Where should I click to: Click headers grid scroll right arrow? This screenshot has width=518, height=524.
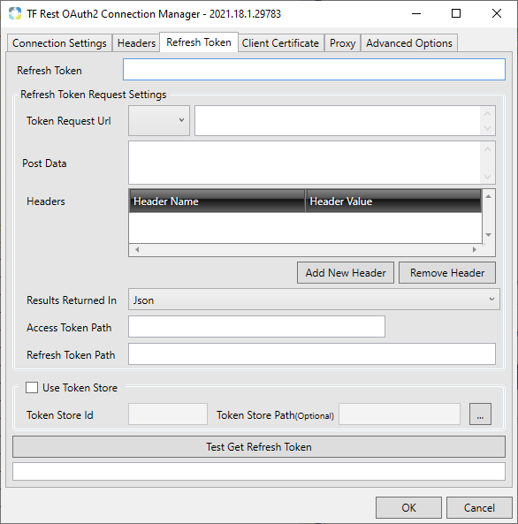click(475, 250)
